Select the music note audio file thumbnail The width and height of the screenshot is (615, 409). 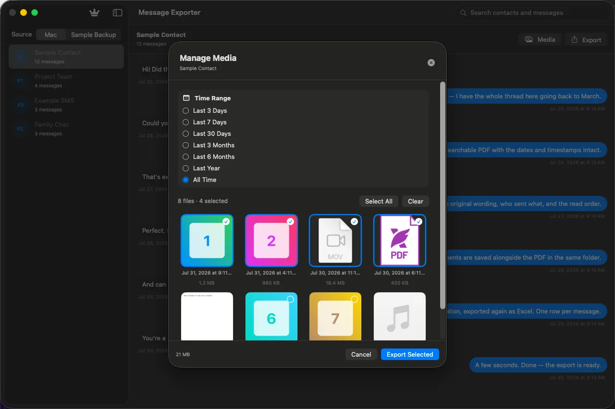(400, 316)
